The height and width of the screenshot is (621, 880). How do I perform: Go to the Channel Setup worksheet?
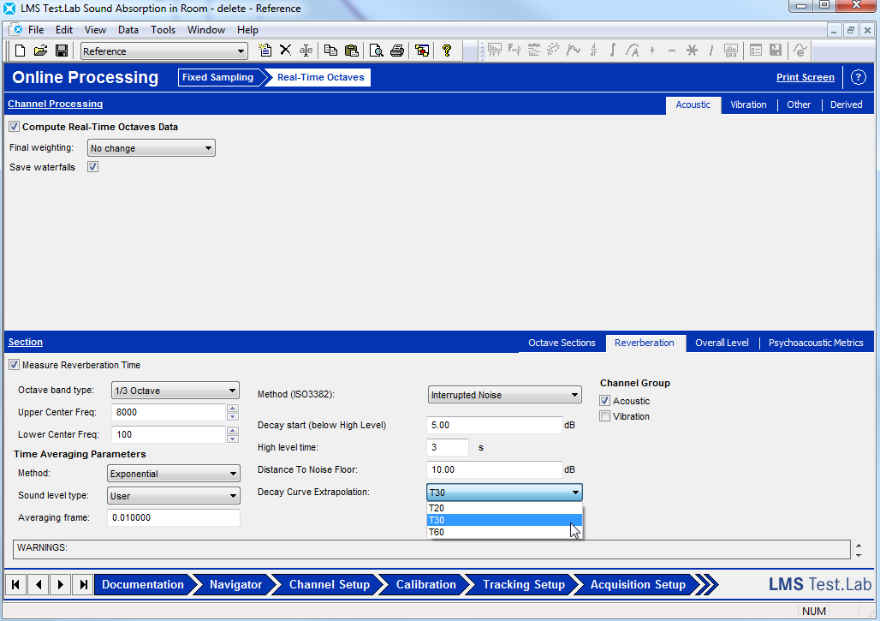(x=330, y=584)
